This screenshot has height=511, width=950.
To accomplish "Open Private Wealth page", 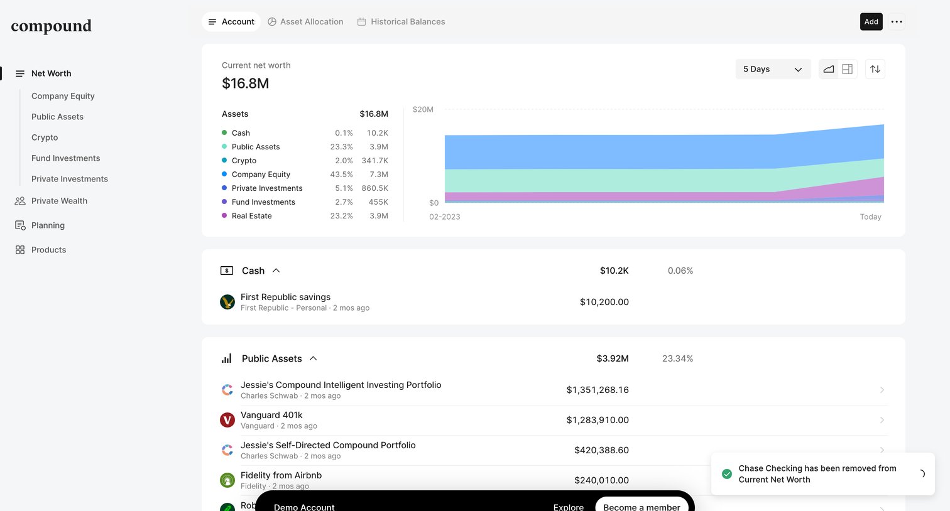I will [x=59, y=201].
